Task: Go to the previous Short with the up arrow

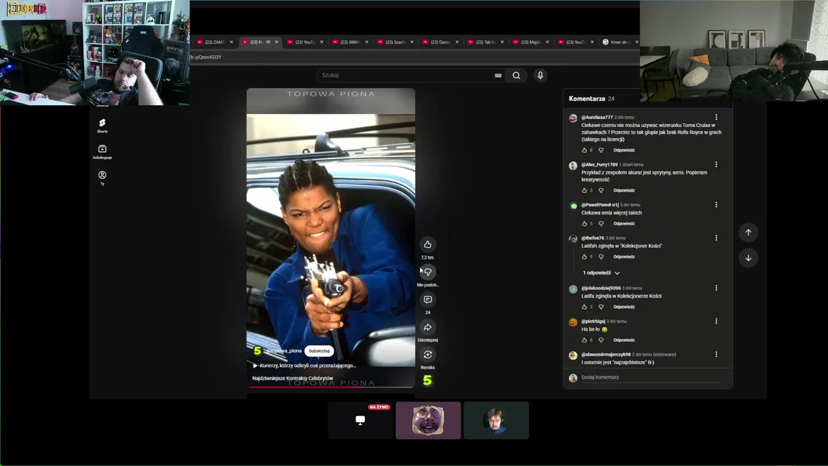Action: click(748, 232)
